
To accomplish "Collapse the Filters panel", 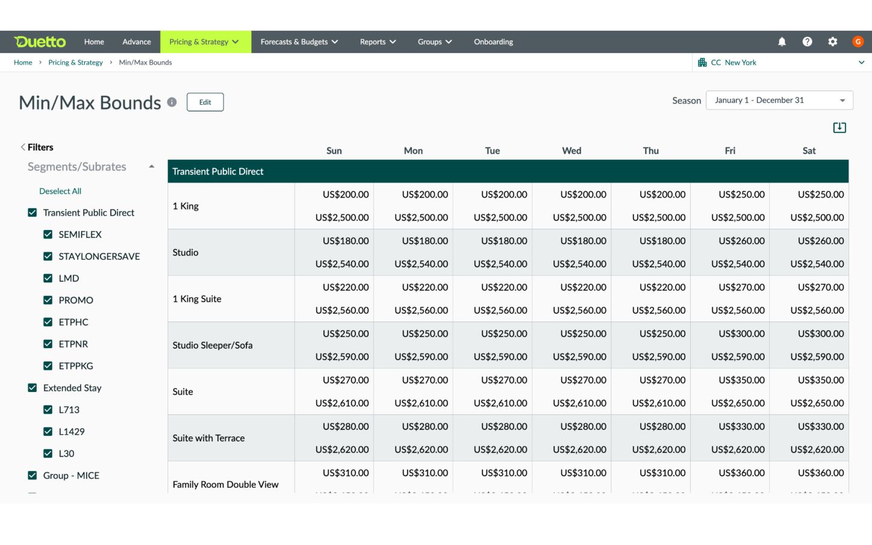I will pyautogui.click(x=23, y=148).
